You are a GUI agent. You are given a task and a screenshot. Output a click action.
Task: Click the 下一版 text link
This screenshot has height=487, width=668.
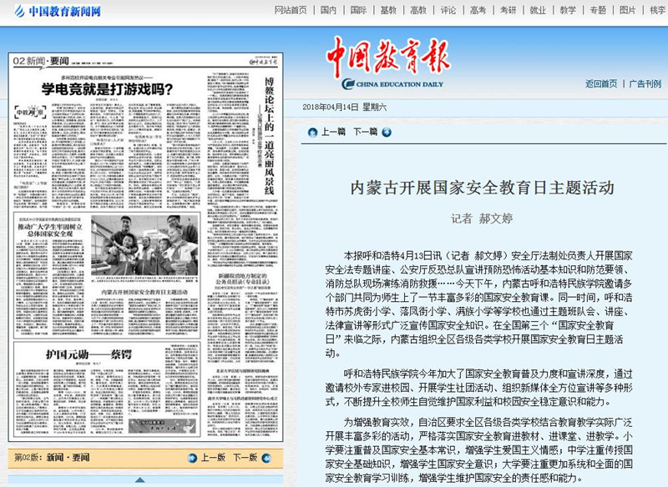244,458
